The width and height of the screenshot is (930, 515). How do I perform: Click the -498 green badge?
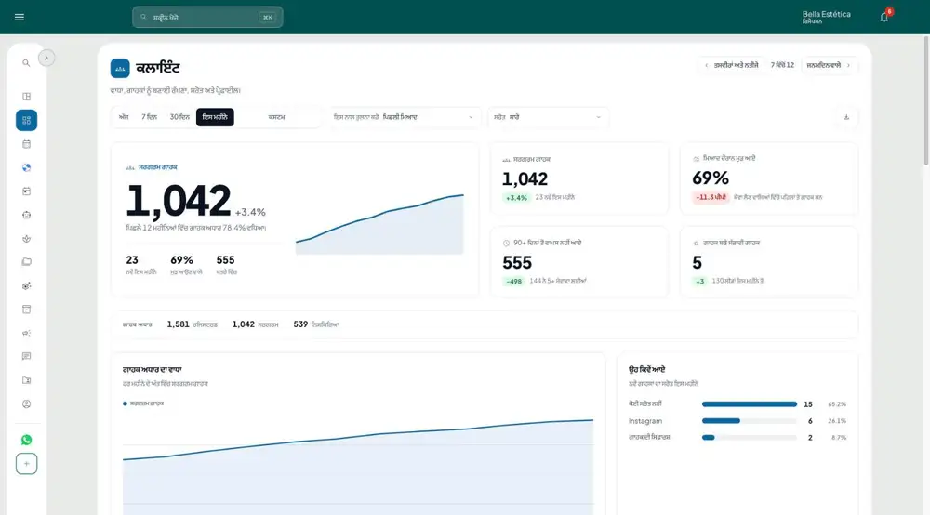pyautogui.click(x=513, y=282)
